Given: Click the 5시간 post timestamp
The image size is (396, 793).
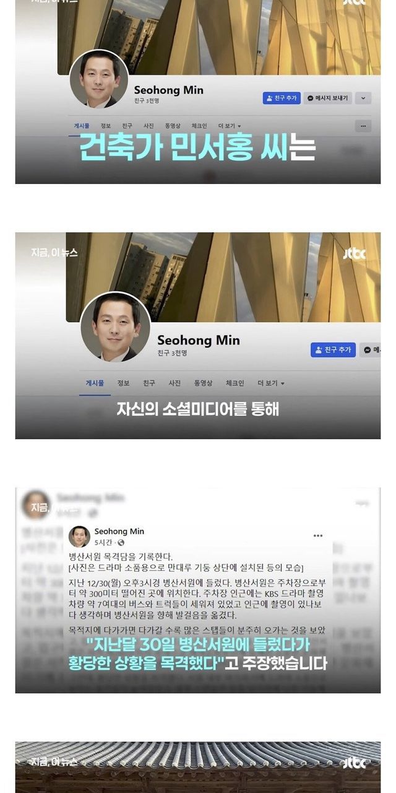Looking at the screenshot, I should pos(105,543).
